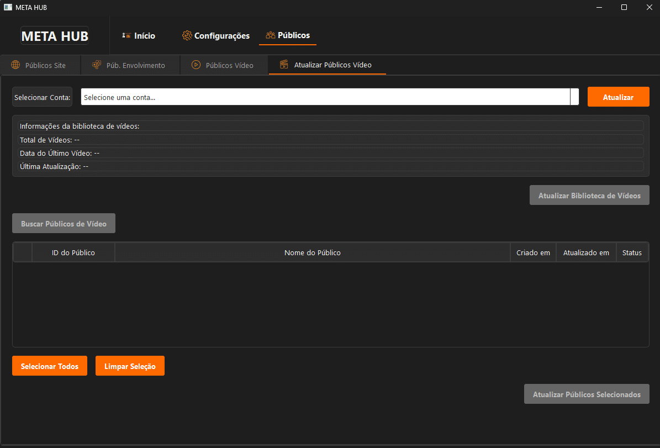Open the Selecione uma conta dropdown arrow
This screenshot has width=660, height=448.
pyautogui.click(x=574, y=97)
